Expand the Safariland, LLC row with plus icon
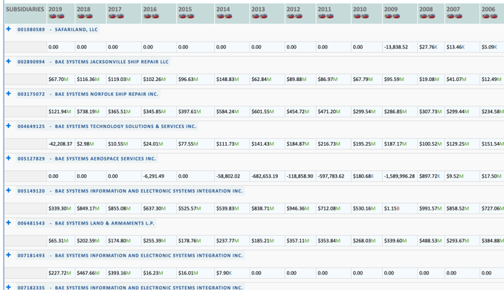Image resolution: width=504 pixels, height=290 pixels. (8, 29)
